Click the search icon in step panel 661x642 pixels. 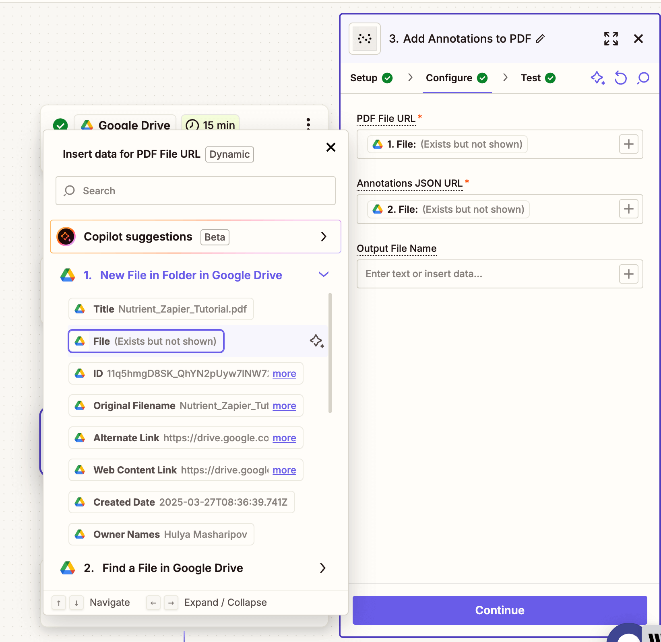pos(643,78)
